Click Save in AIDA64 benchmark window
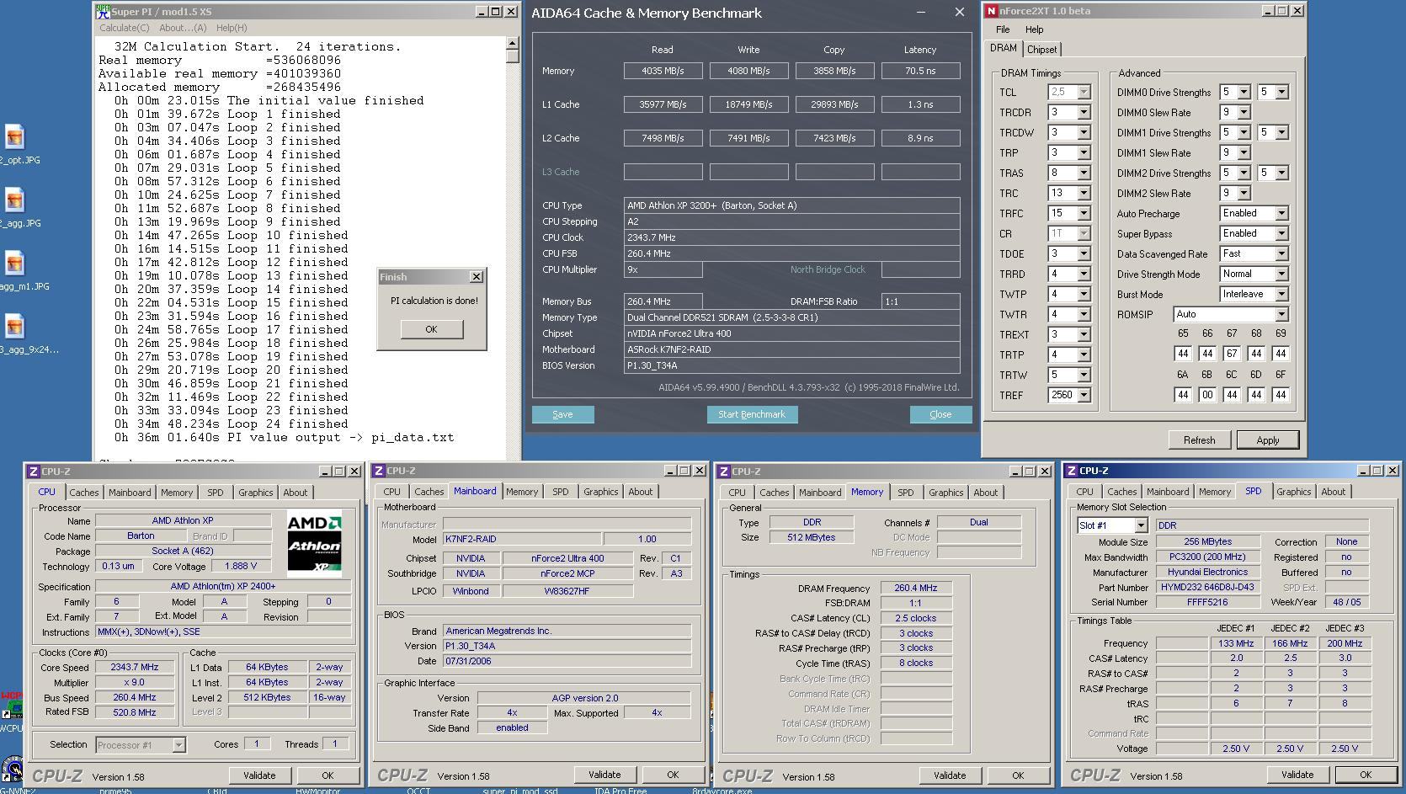1406x794 pixels. tap(562, 414)
